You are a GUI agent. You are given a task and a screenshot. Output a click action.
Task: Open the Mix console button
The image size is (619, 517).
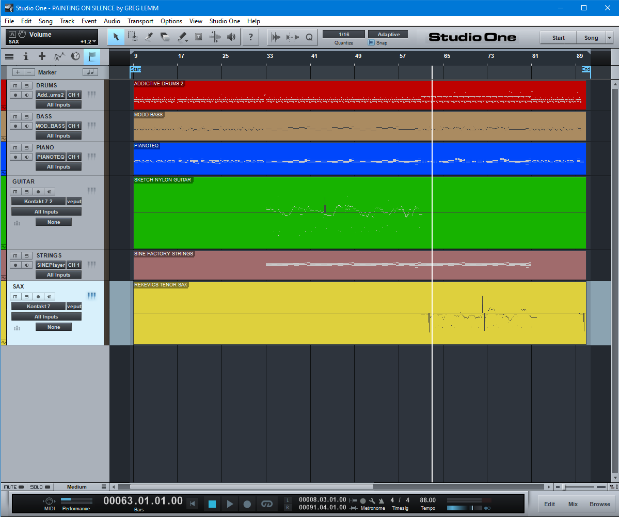tap(573, 504)
